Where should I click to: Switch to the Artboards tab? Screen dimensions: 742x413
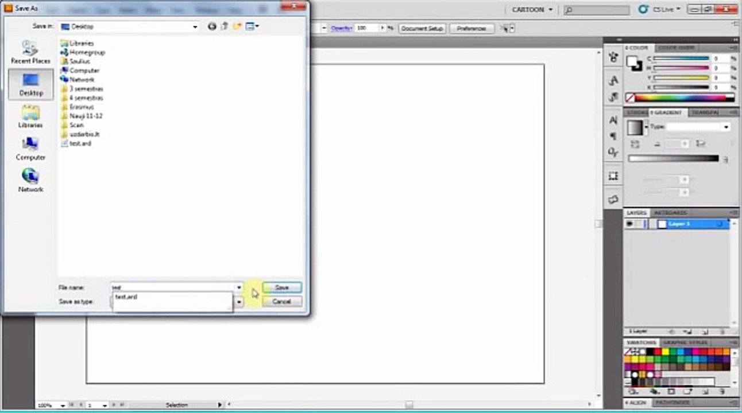click(x=670, y=213)
